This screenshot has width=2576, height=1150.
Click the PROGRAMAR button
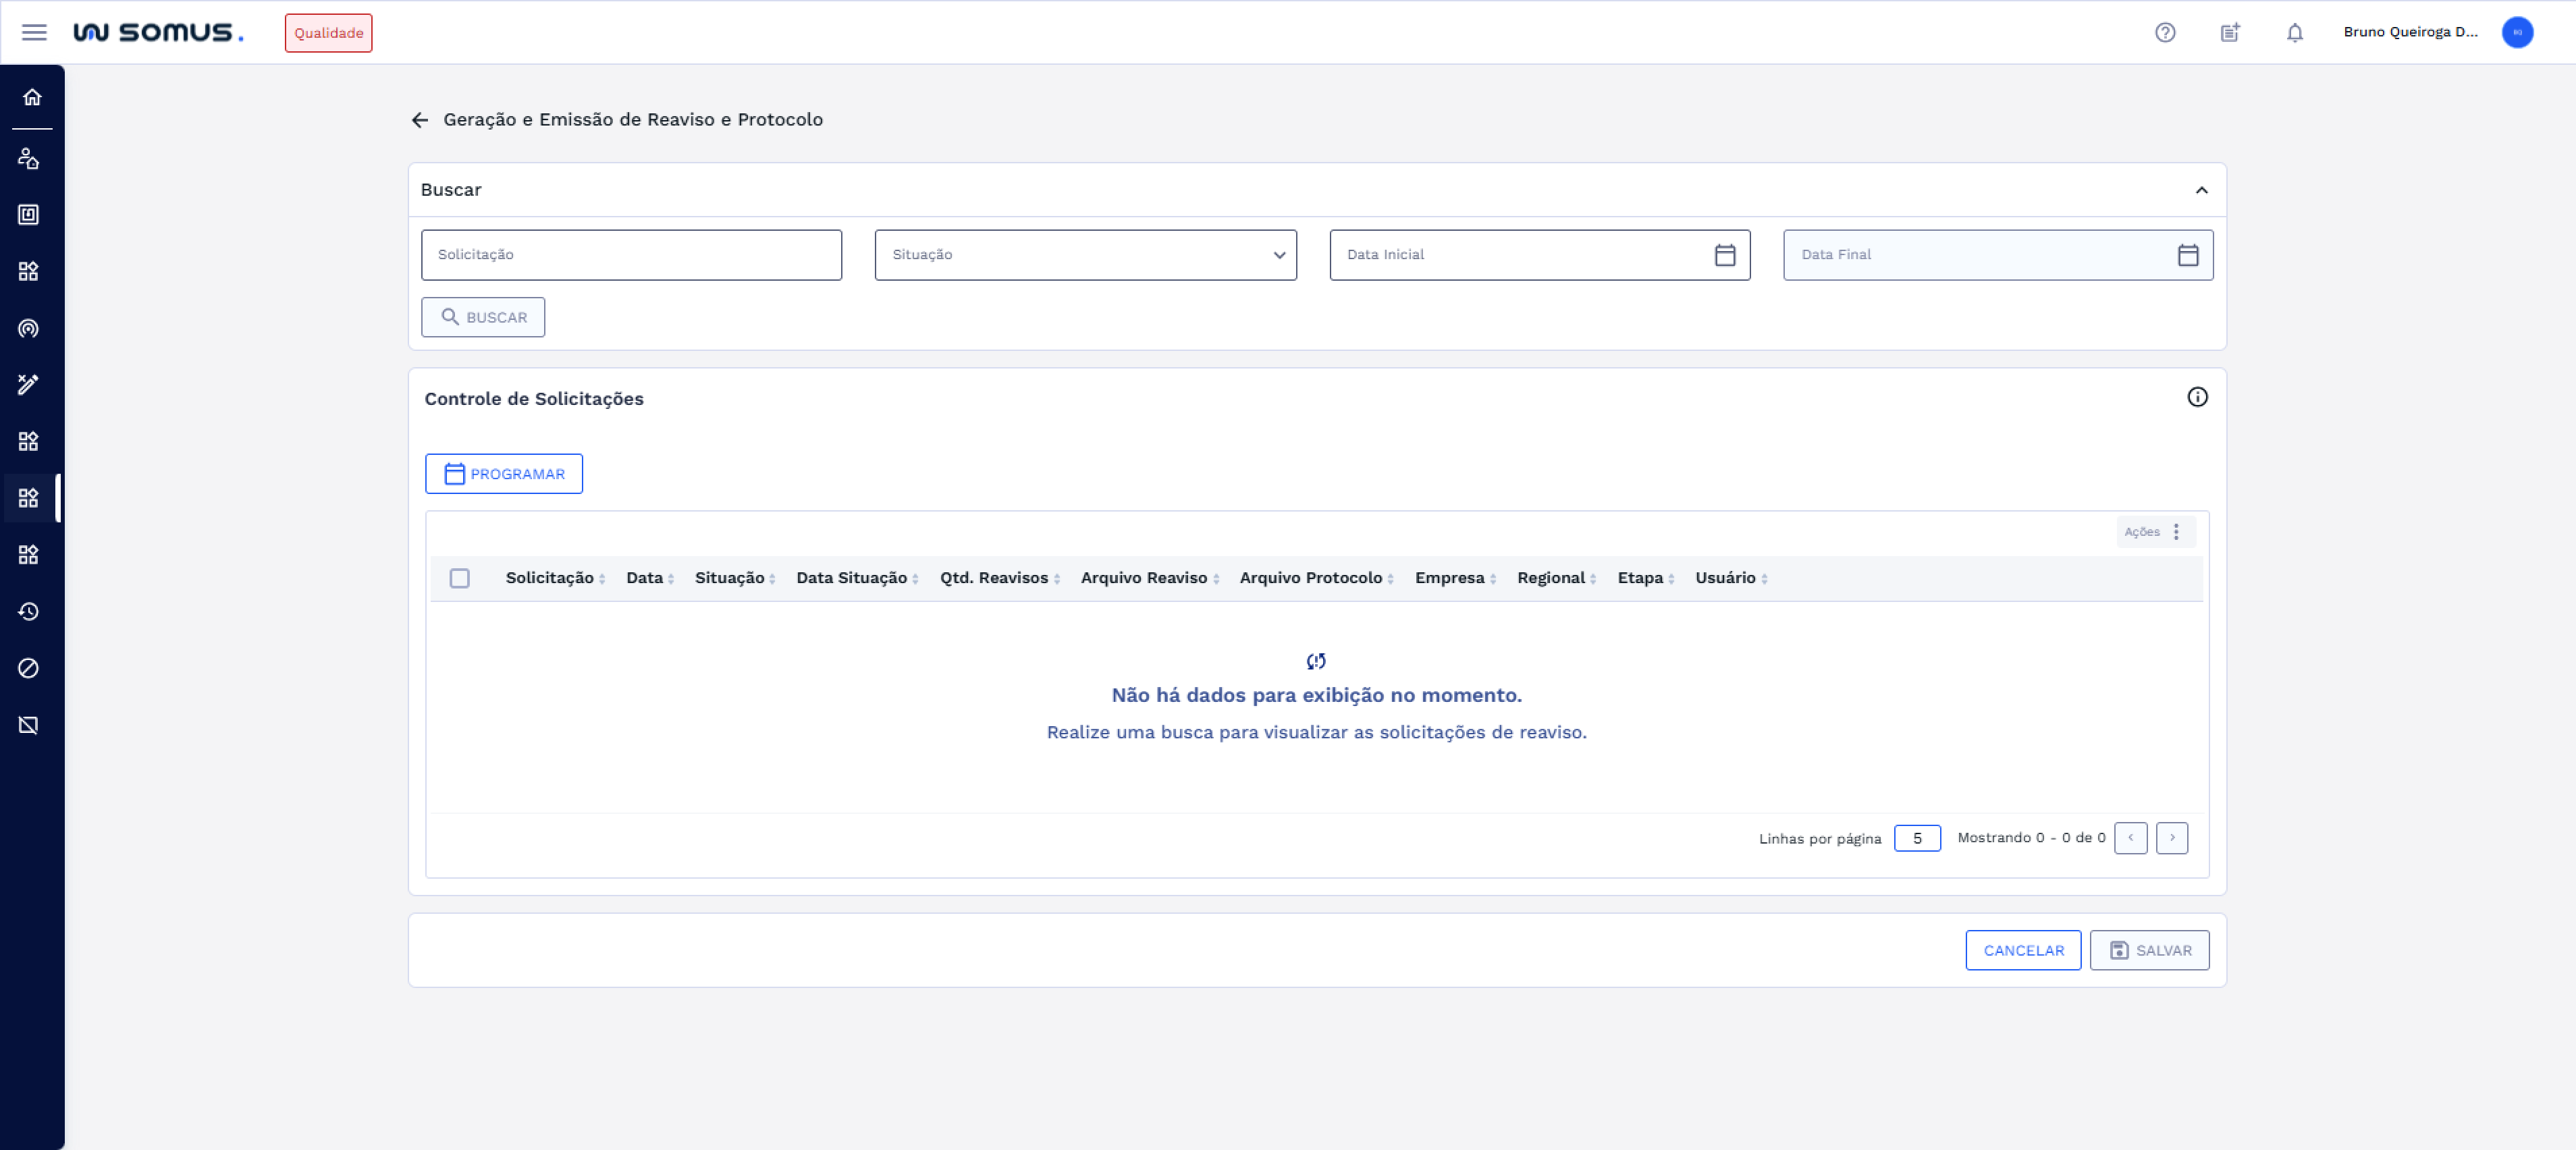click(x=503, y=474)
